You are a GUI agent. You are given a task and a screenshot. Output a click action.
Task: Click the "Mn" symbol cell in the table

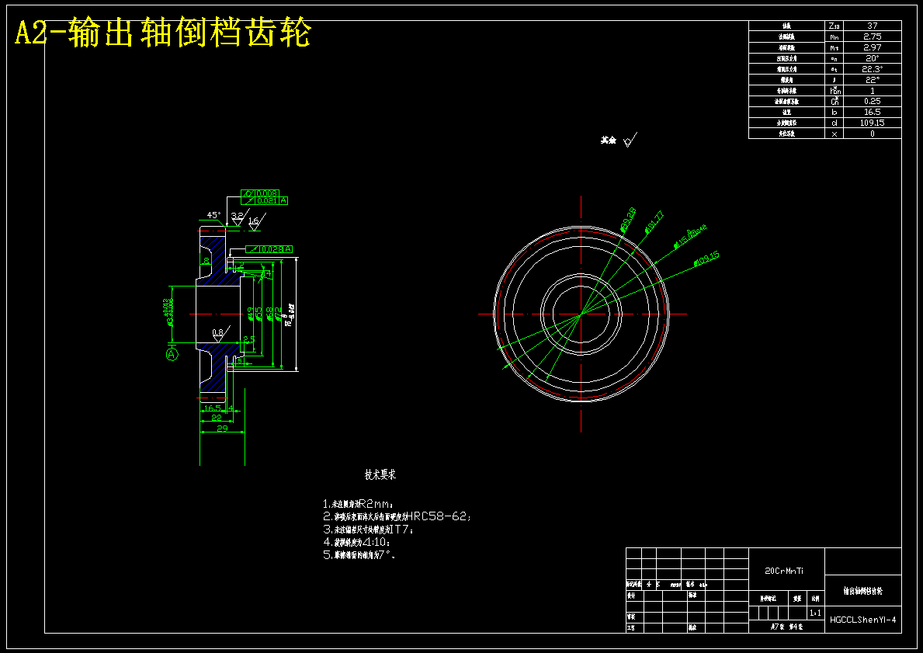(x=834, y=36)
